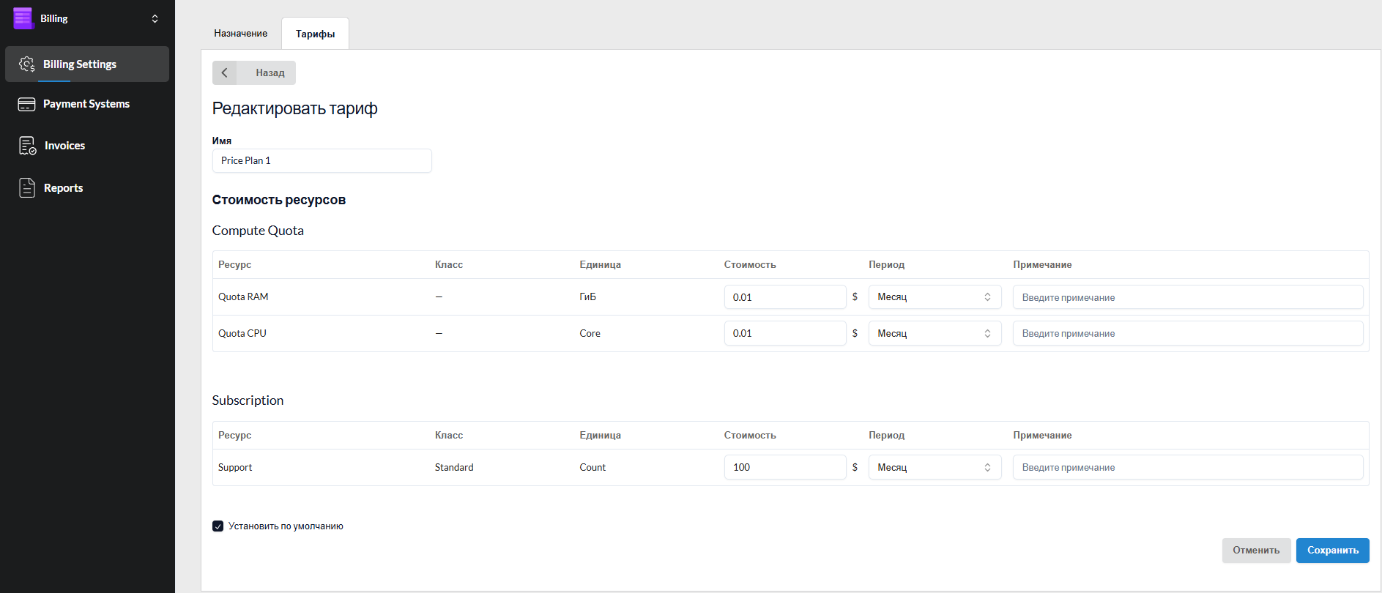Open the Quota RAM period dropdown

[935, 297]
